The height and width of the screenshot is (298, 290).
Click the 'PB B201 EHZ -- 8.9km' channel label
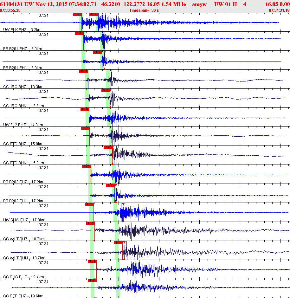tap(23, 49)
